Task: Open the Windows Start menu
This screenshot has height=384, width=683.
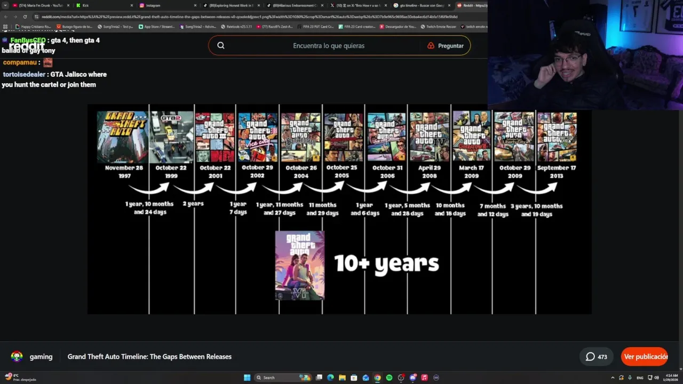Action: [x=247, y=378]
